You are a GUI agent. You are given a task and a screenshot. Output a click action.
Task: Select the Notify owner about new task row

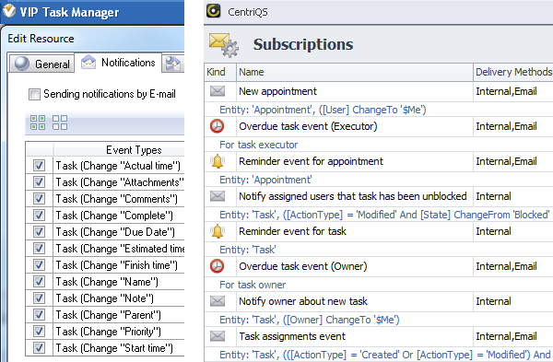click(x=379, y=301)
